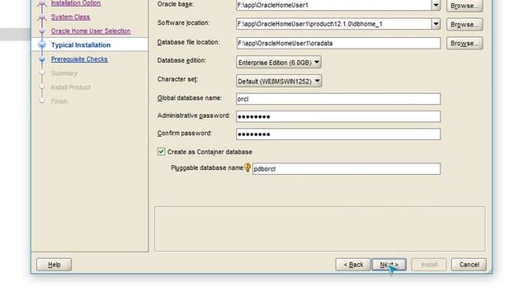Screen dimensions: 528x297
Task: Cancel the Oracle installation
Action: tap(469, 265)
